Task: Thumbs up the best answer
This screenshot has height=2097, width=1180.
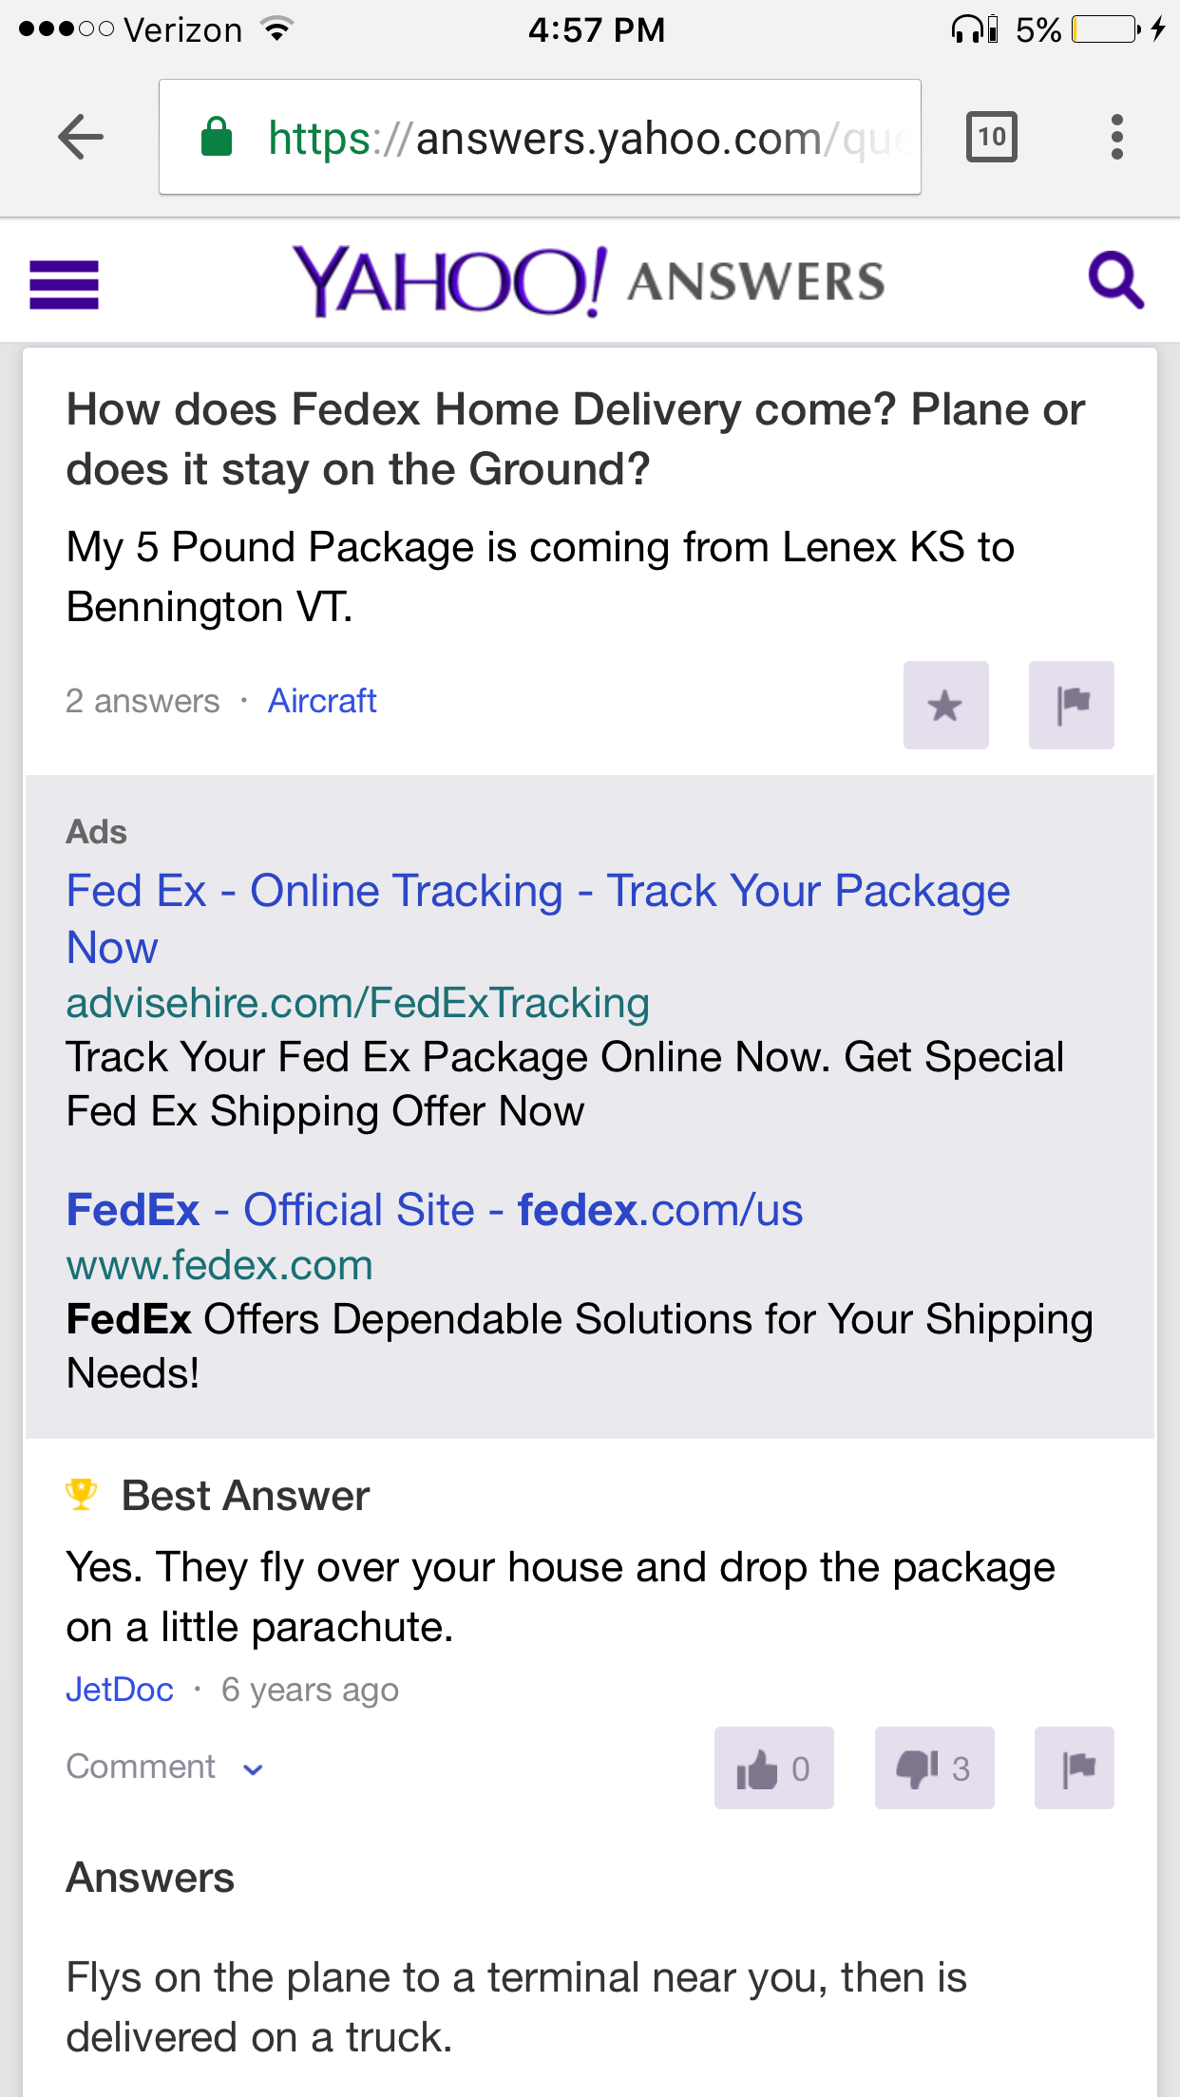Action: (773, 1768)
